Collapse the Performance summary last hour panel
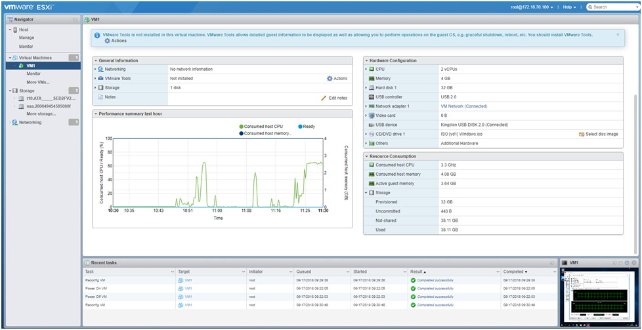 [96, 113]
